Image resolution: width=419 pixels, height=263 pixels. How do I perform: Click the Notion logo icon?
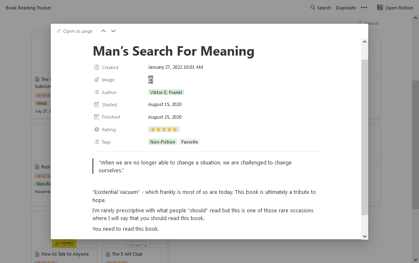click(380, 7)
